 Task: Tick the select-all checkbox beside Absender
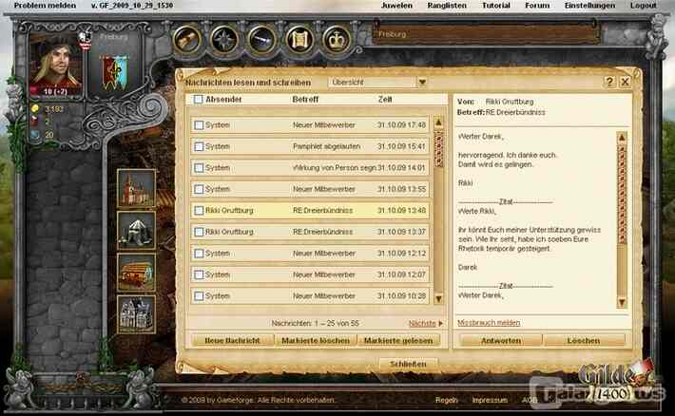tap(198, 99)
